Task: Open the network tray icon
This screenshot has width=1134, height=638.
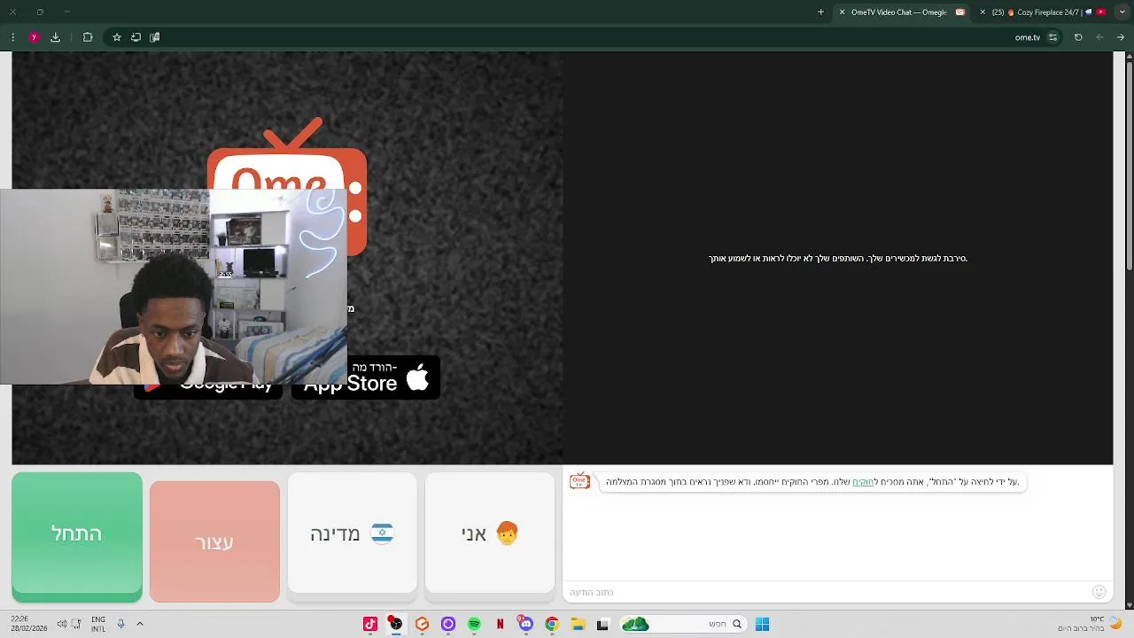Action: [76, 624]
